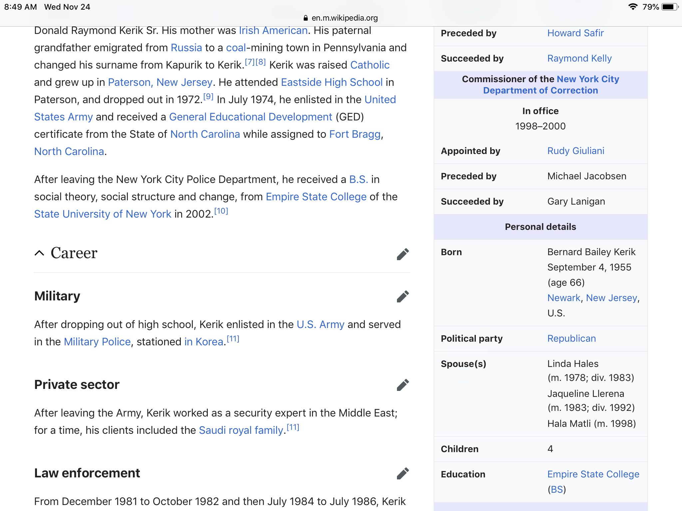Screen dimensions: 682x511
Task: Collapse the Career section chevron
Action: tap(39, 253)
